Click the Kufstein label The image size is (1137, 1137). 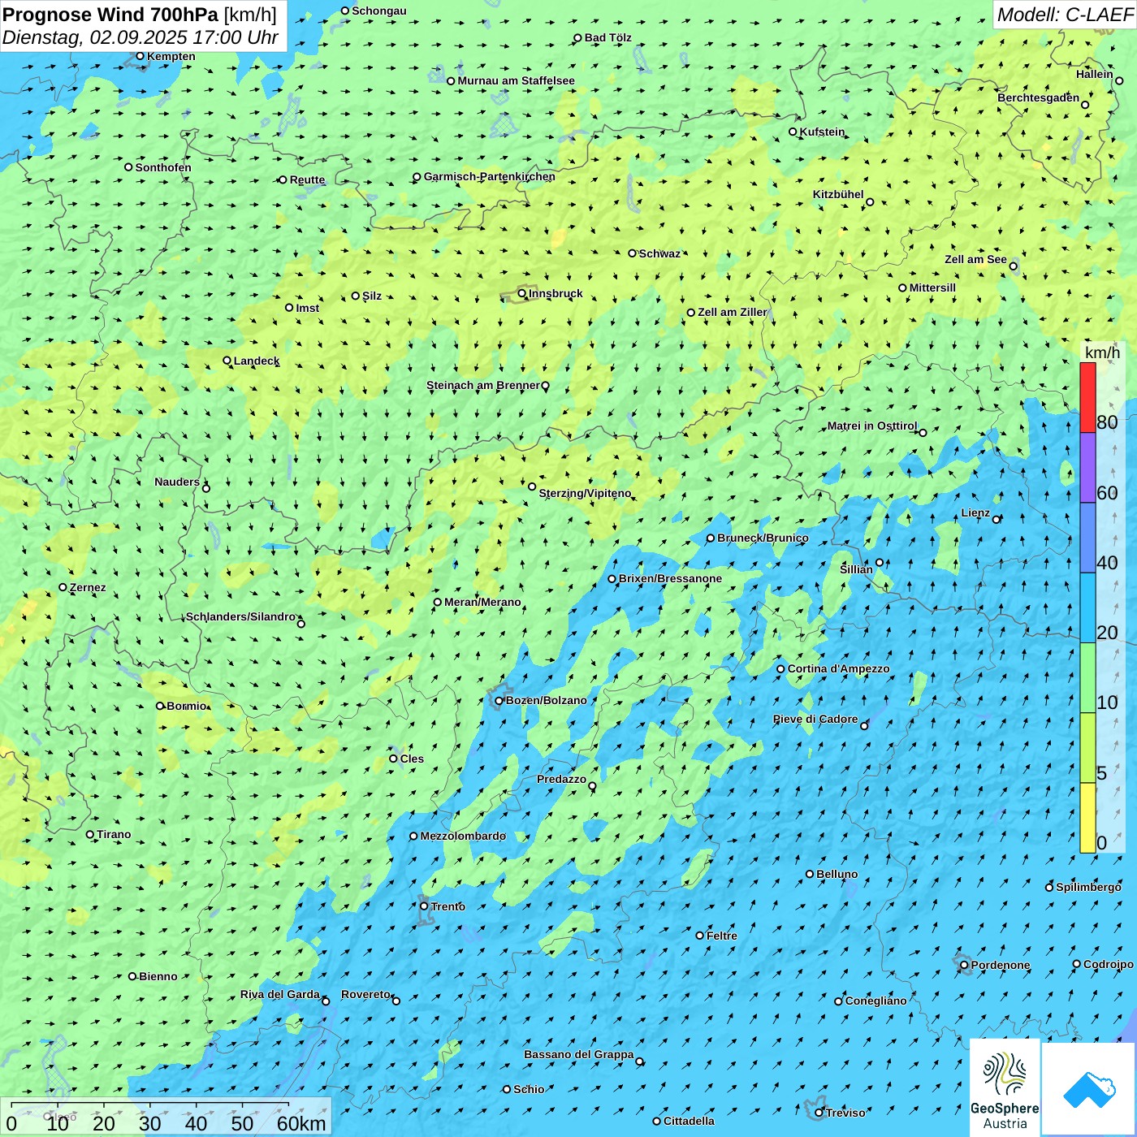click(x=822, y=132)
